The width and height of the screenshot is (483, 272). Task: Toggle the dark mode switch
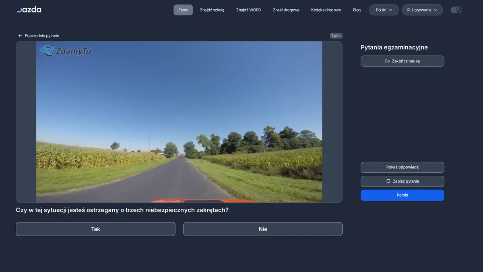tap(456, 10)
